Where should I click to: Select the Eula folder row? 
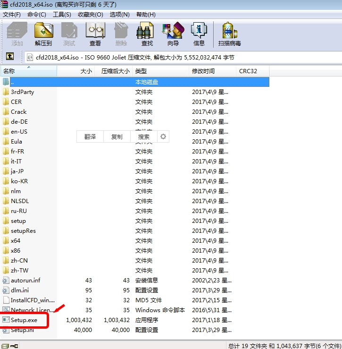tap(135, 142)
